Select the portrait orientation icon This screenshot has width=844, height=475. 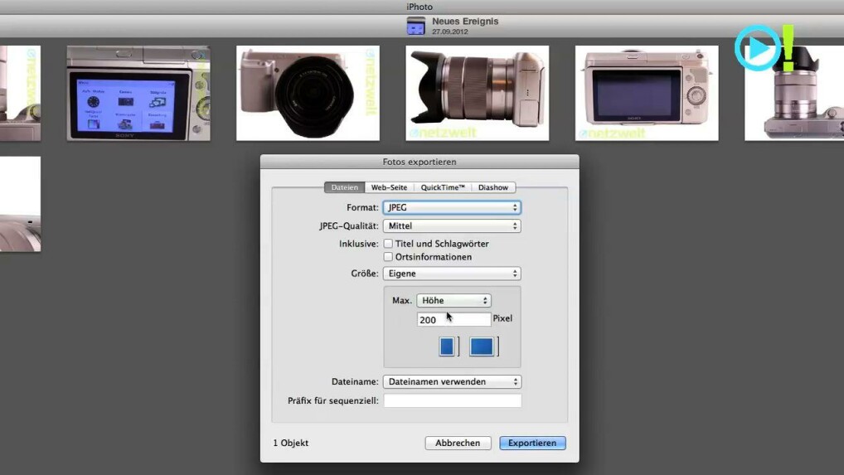pos(447,347)
